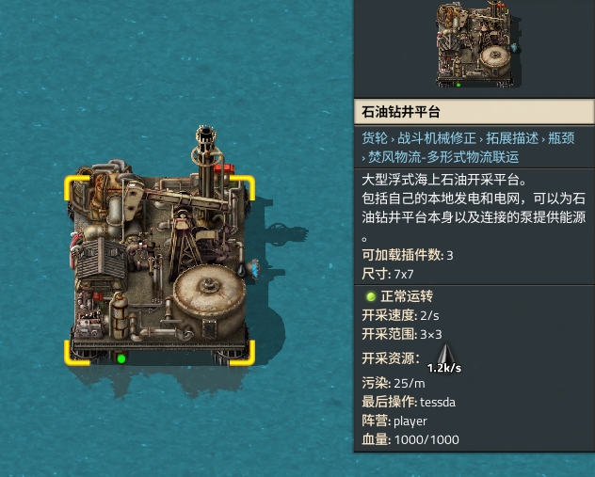Select the 焚风物流-多形式物流联运 mod label
This screenshot has height=477, width=595.
pos(443,157)
